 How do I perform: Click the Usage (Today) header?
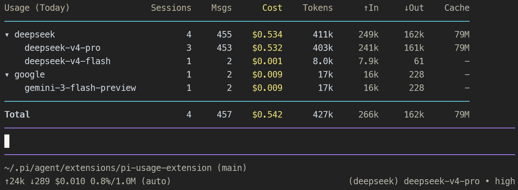coord(37,8)
